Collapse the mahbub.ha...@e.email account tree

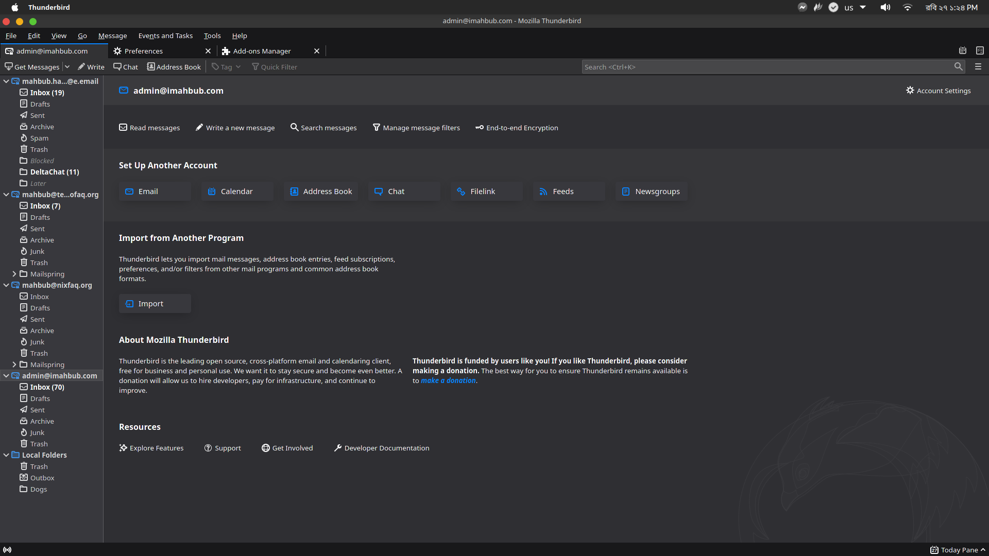[x=6, y=81]
